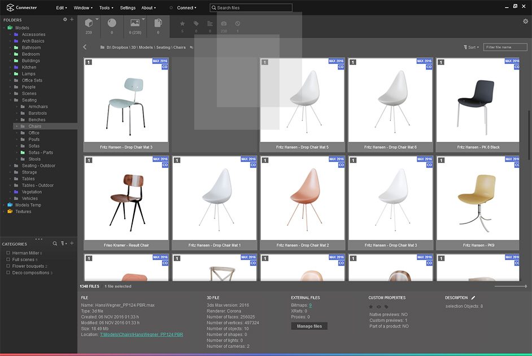Click the 3D models filter cube icon

(x=89, y=23)
